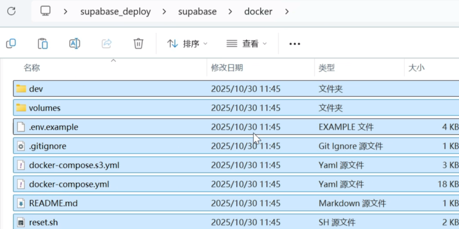Select the reset.sh file name
The width and height of the screenshot is (459, 229).
click(x=44, y=223)
